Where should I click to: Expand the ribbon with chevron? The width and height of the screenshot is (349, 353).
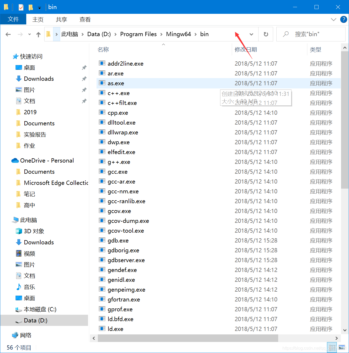[x=334, y=19]
